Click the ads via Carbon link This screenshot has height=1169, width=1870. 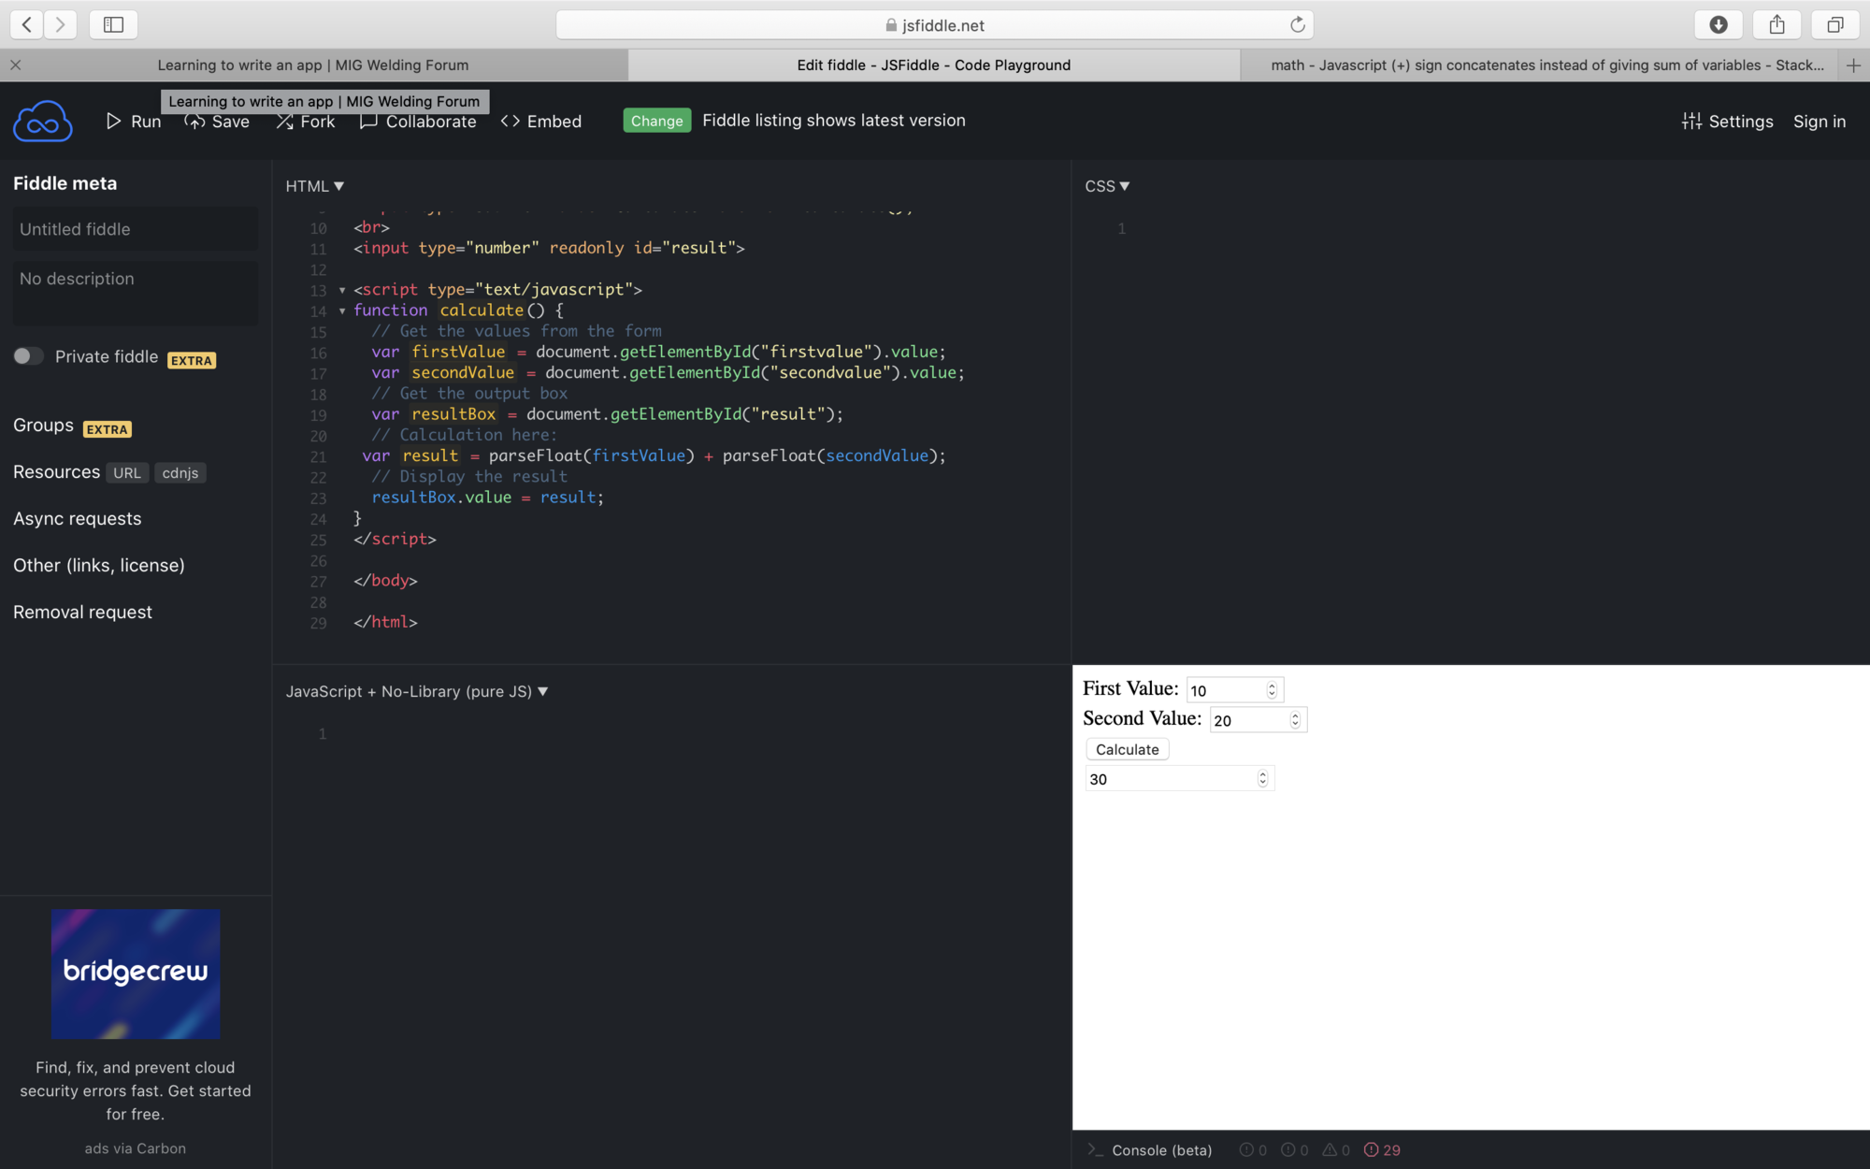(136, 1148)
